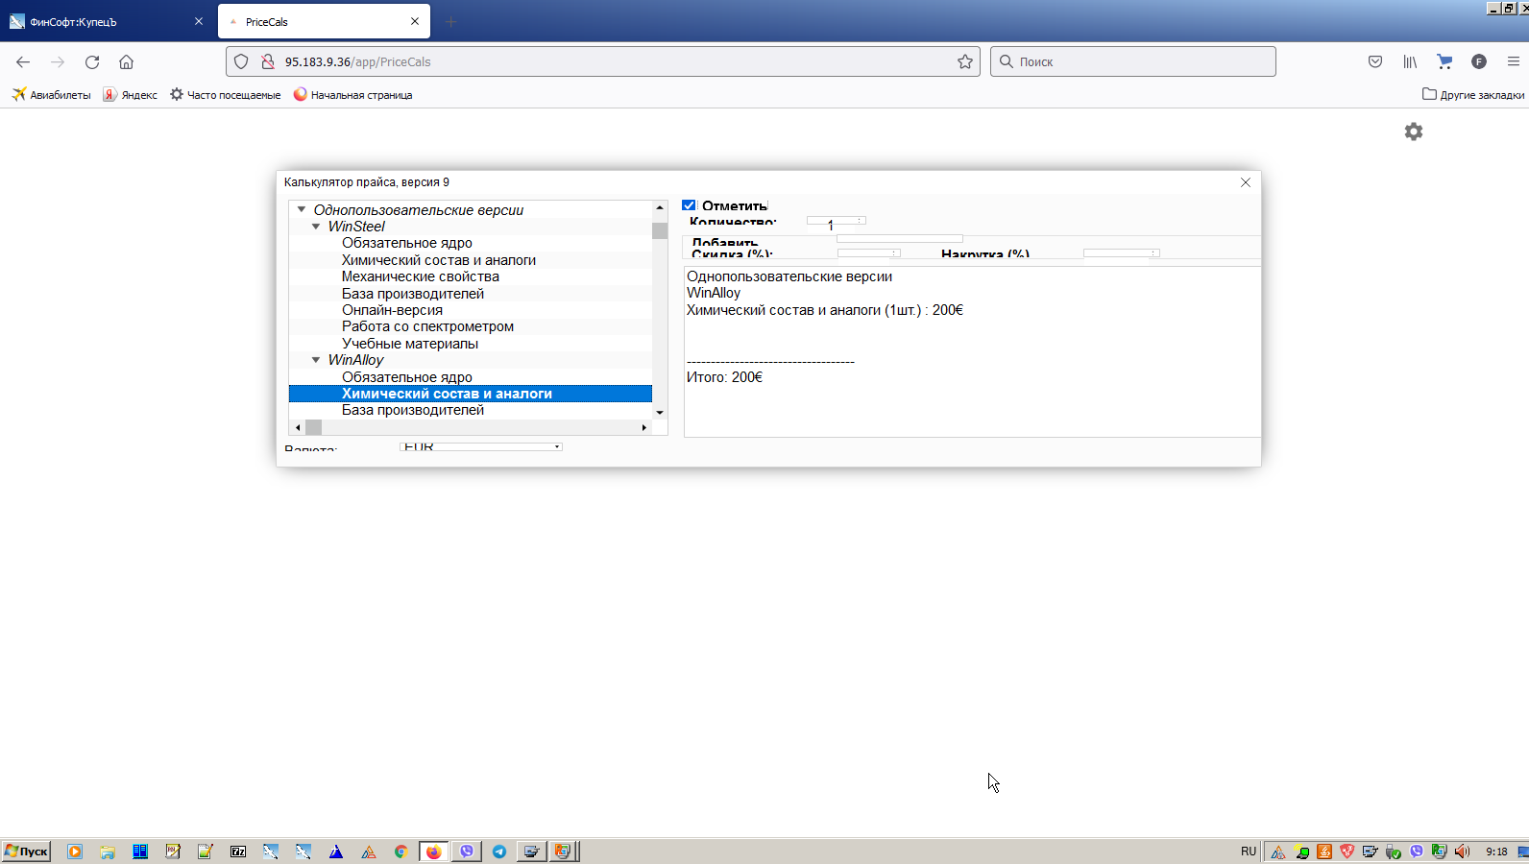
Task: Select Механические свойства in the tree
Action: [420, 276]
